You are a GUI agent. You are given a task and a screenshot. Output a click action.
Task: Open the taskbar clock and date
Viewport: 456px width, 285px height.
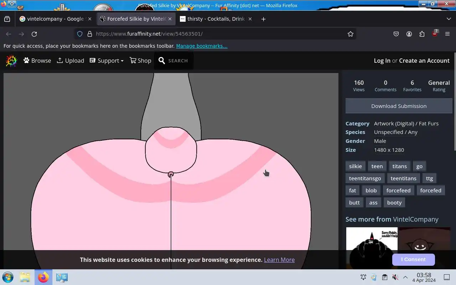tap(424, 278)
